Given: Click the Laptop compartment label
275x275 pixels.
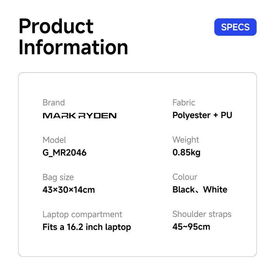Looking at the screenshot, I should point(82,214).
